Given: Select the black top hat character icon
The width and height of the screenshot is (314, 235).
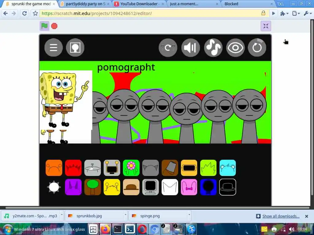Looking at the screenshot, I should coord(228,187).
